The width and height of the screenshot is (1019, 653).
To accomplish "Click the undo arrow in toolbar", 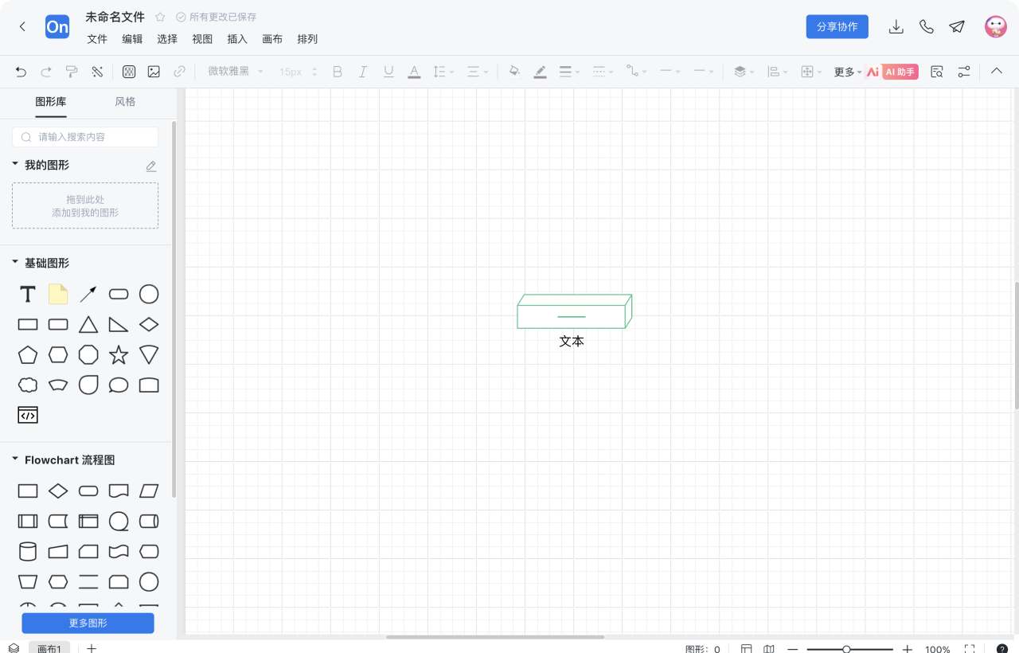I will tap(21, 72).
